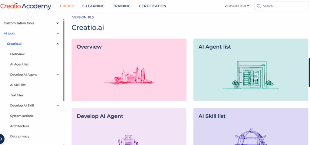Open System actions sidebar item
The height and width of the screenshot is (145, 310).
[22, 116]
